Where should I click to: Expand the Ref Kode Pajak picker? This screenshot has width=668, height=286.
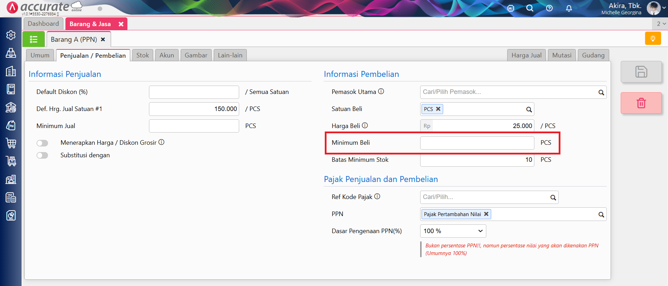pos(553,197)
